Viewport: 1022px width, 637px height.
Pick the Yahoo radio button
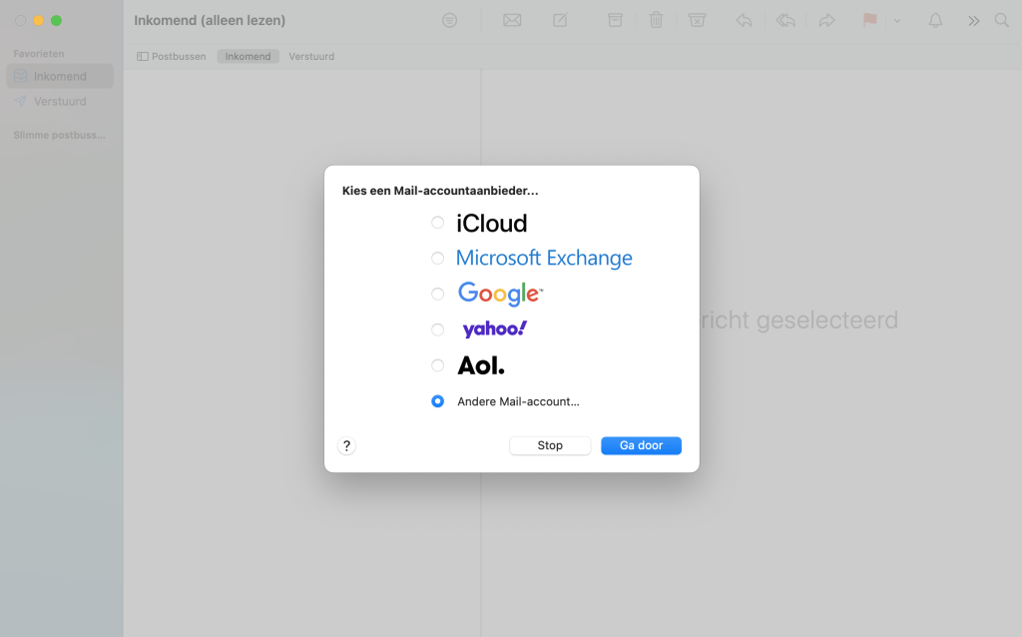click(x=437, y=329)
